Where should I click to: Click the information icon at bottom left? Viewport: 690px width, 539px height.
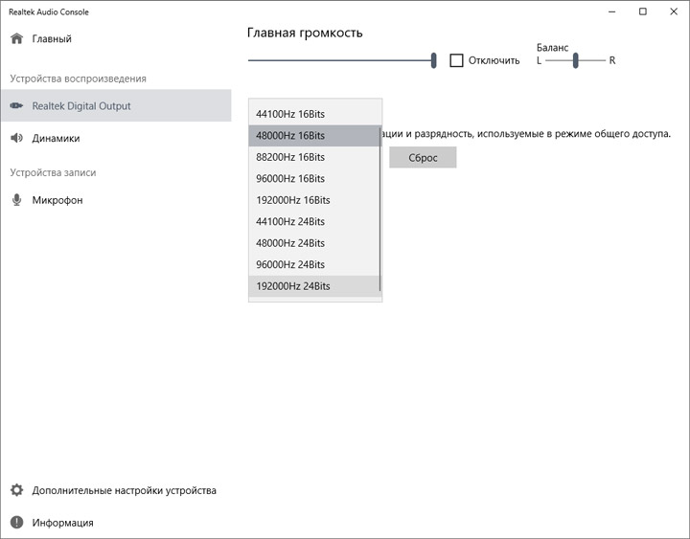tap(16, 523)
